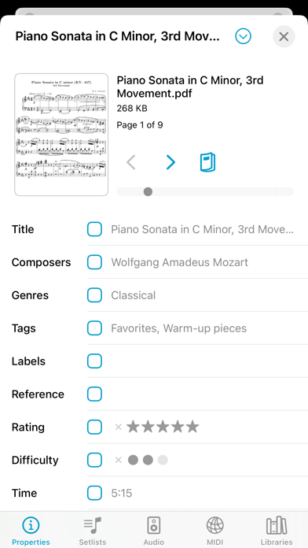Set rating to five stars
Screen dimensions: 308x548
(x=192, y=427)
